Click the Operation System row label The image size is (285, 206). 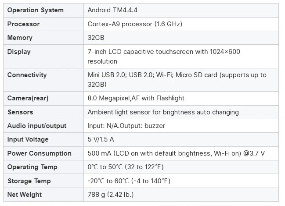(x=36, y=10)
